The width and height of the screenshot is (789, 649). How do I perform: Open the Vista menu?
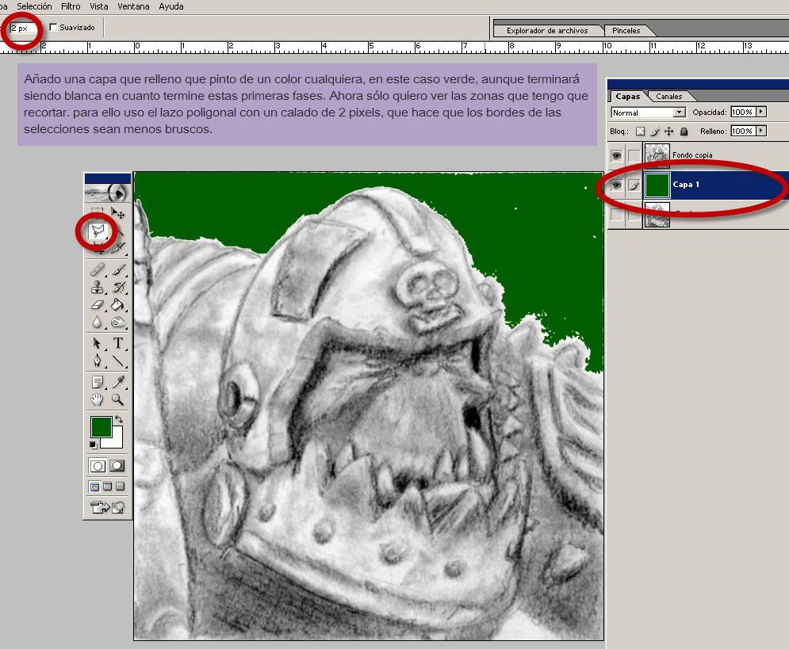(99, 6)
